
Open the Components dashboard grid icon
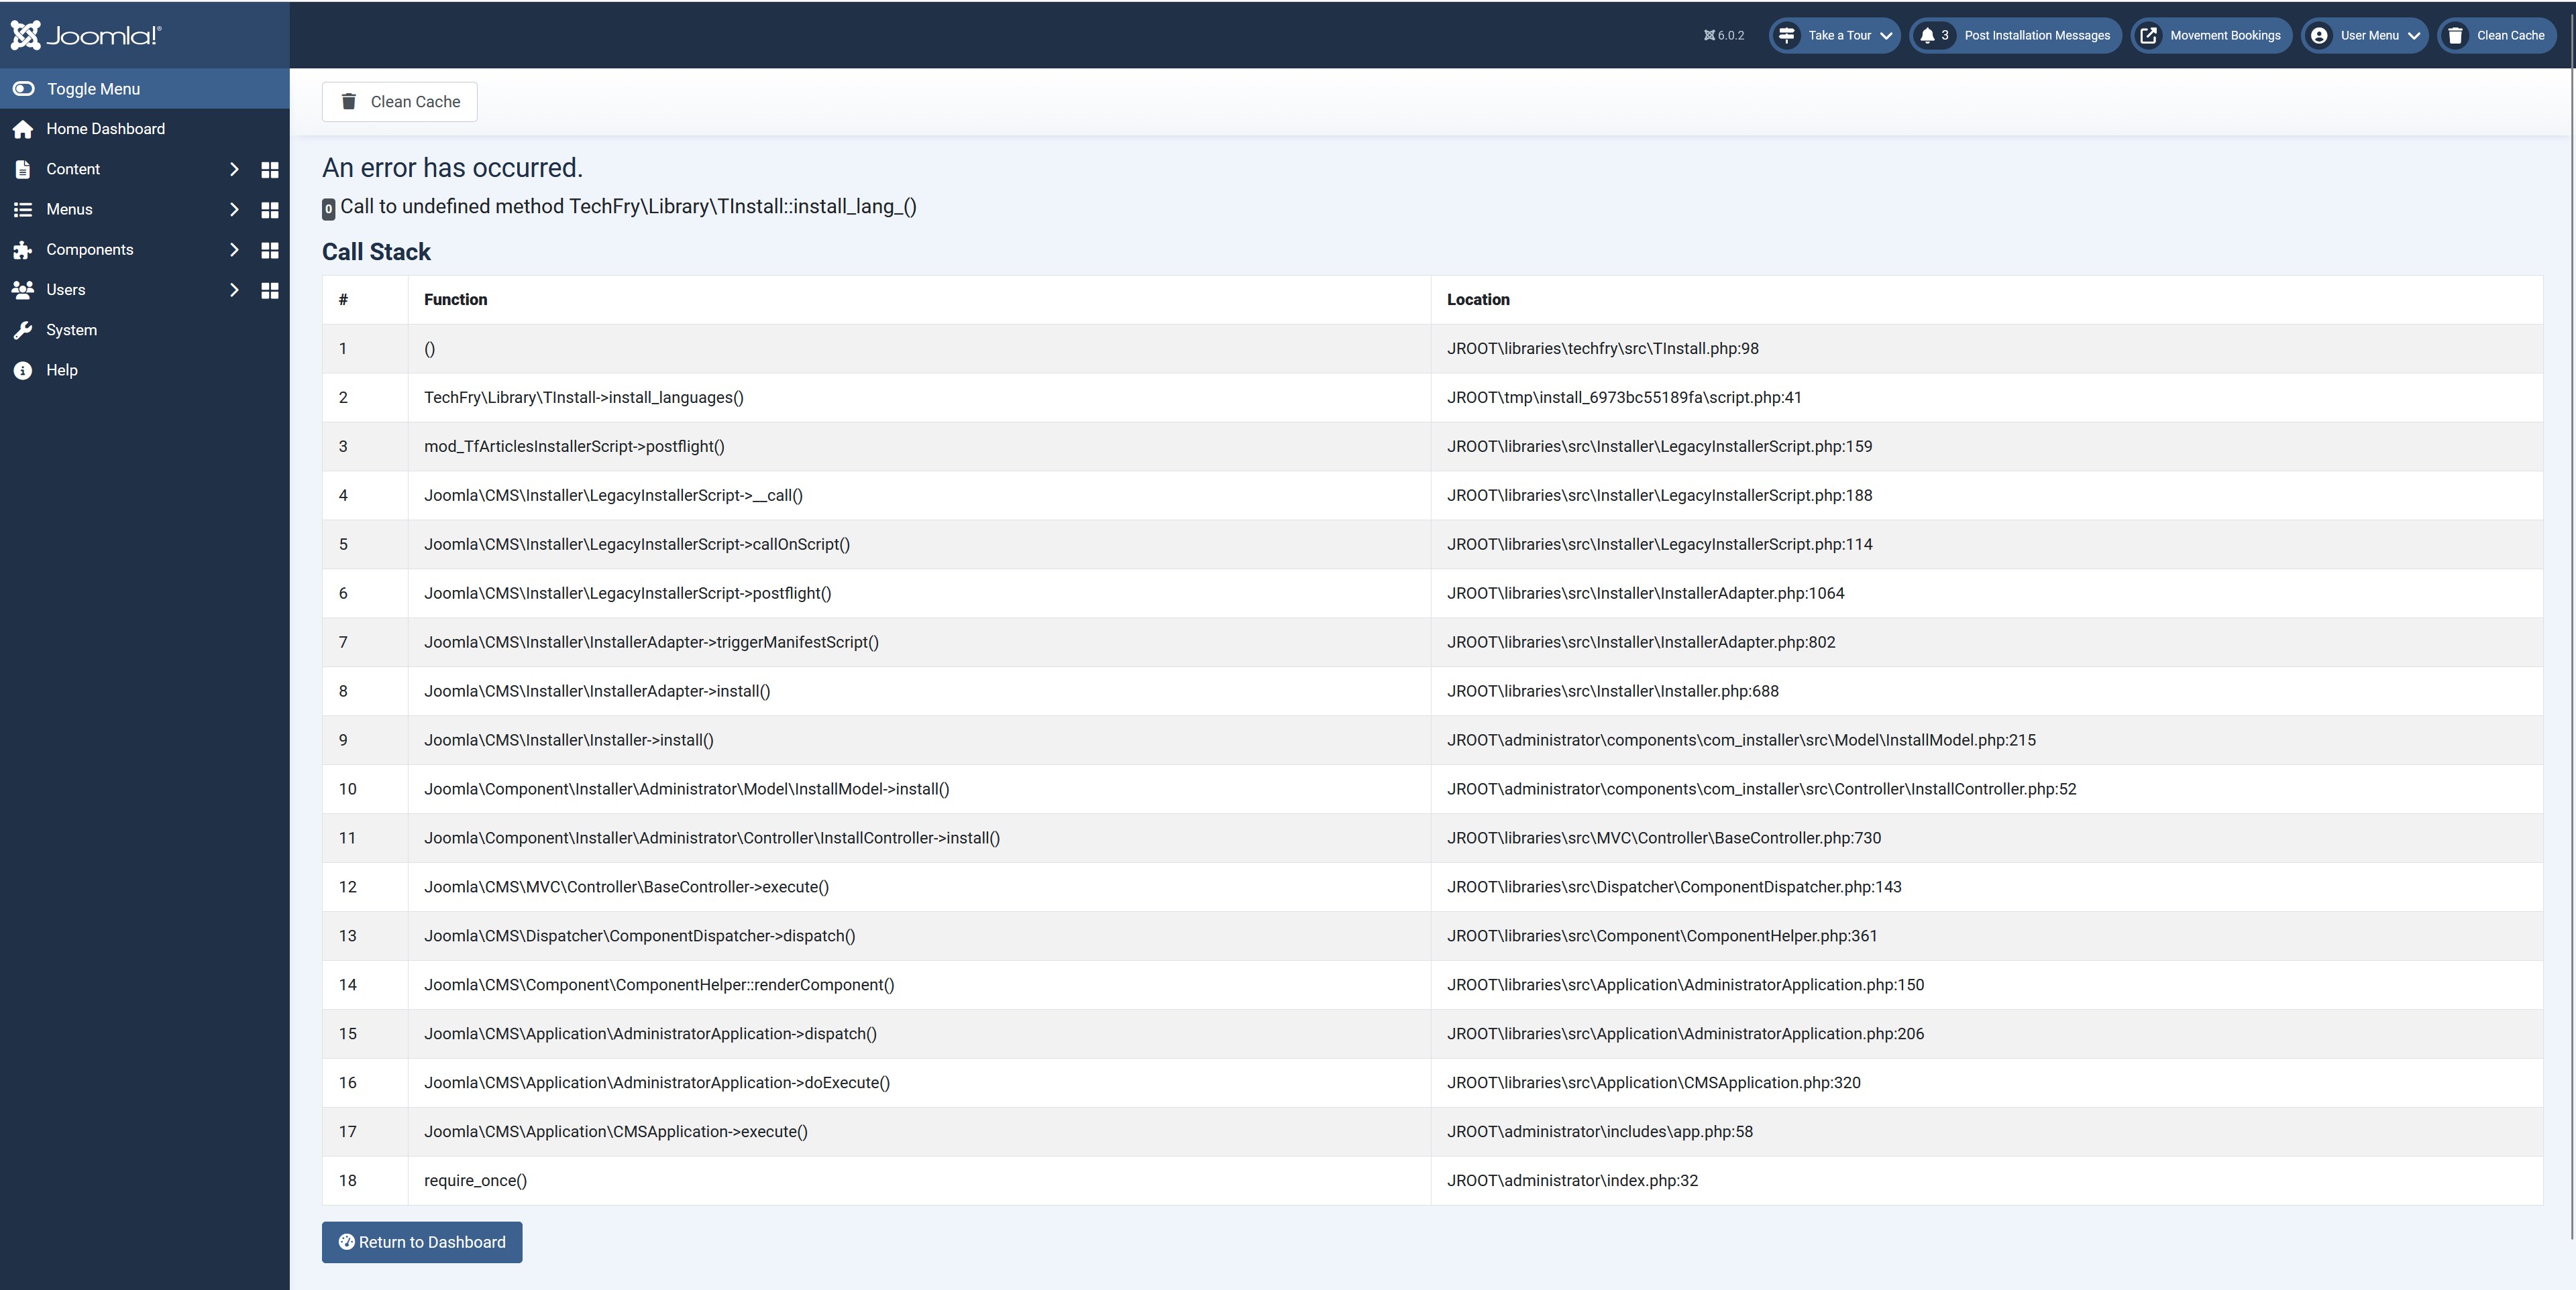pyautogui.click(x=269, y=250)
